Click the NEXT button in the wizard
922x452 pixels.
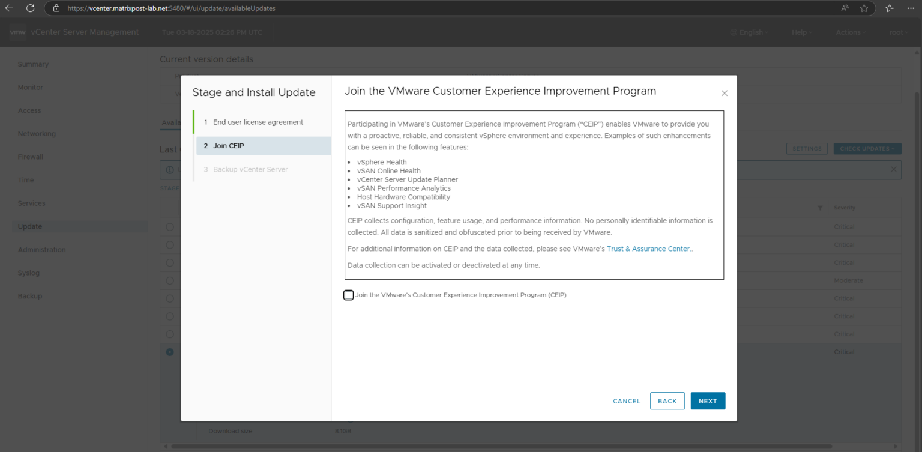(707, 400)
